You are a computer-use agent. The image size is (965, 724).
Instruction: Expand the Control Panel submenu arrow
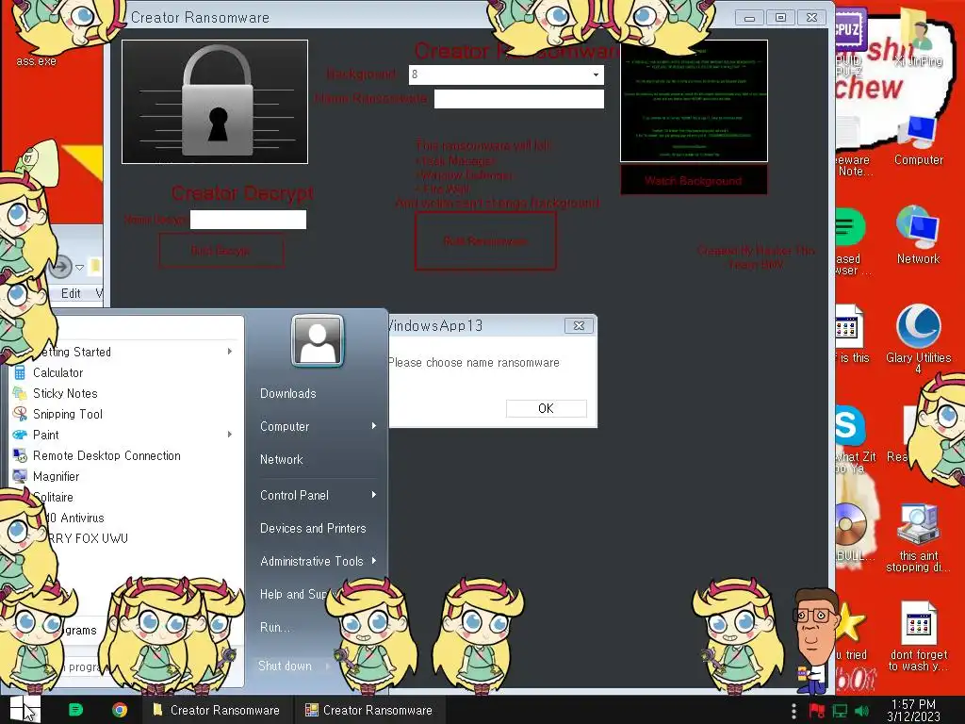tap(373, 495)
